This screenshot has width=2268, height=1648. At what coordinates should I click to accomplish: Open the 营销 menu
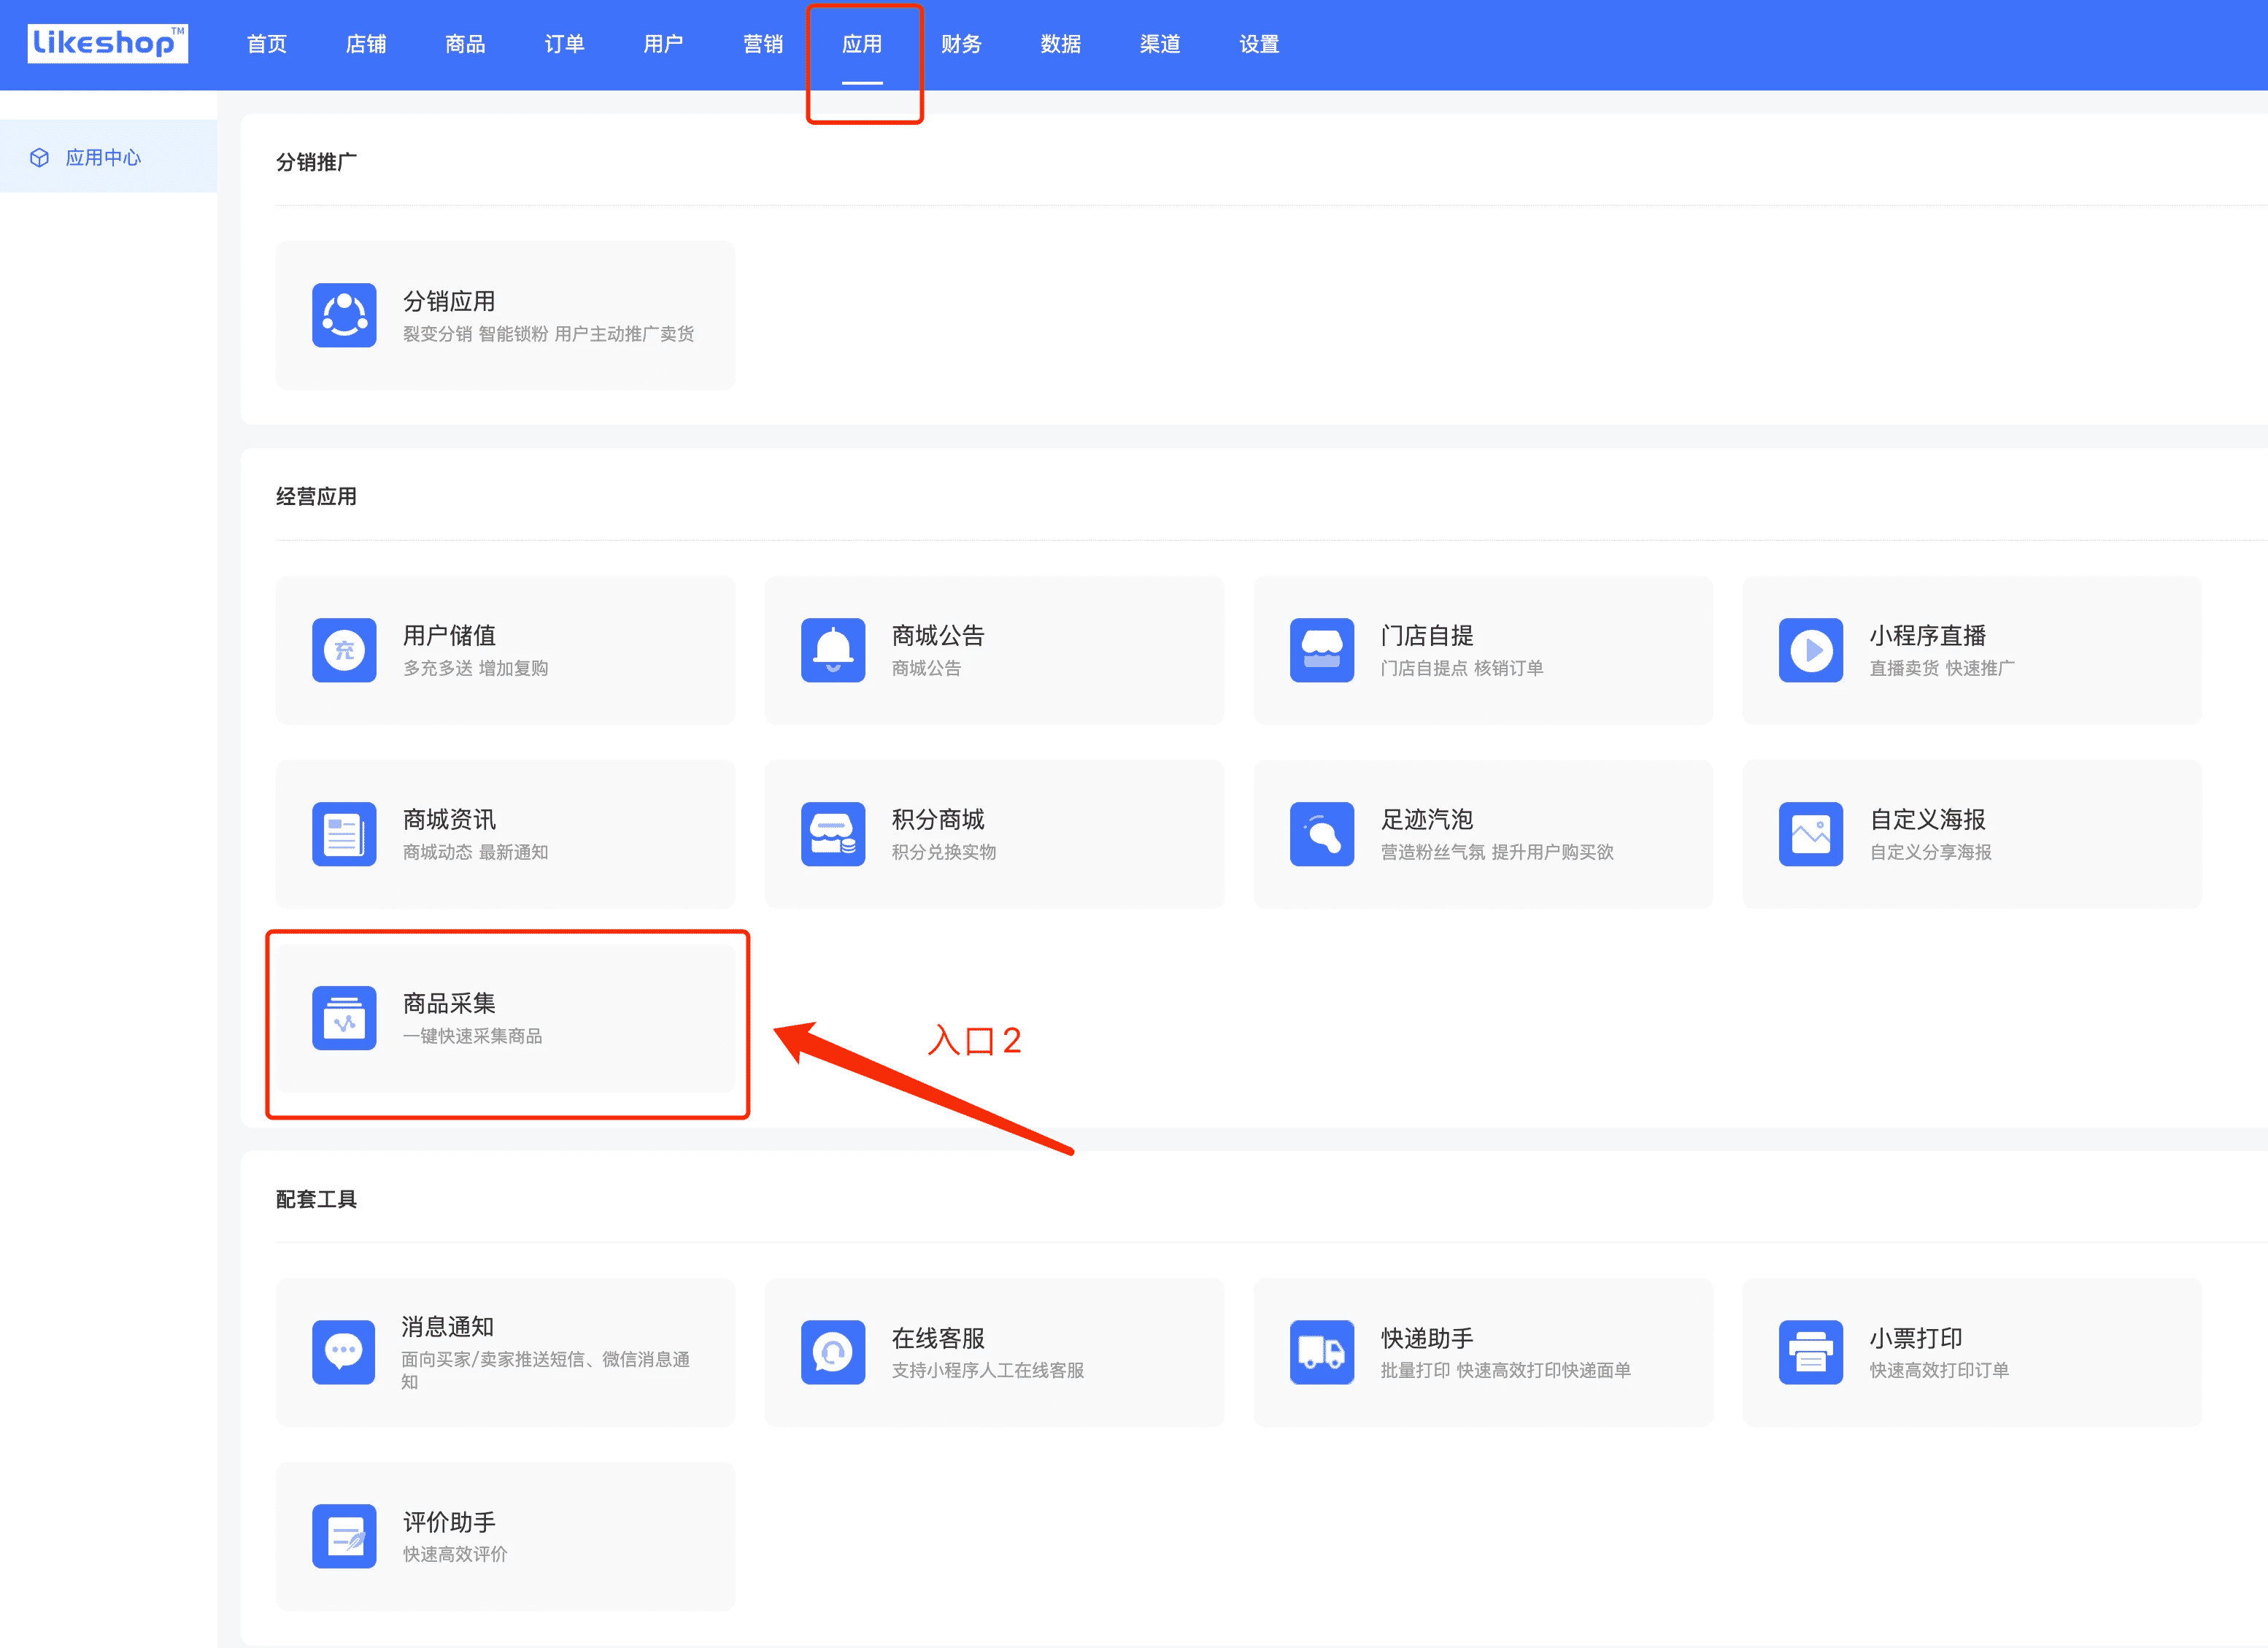coord(763,44)
